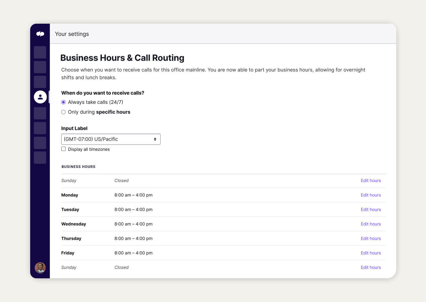426x302 pixels.
Task: Select the sidebar square directly below the profile icon
Action: coord(40,113)
